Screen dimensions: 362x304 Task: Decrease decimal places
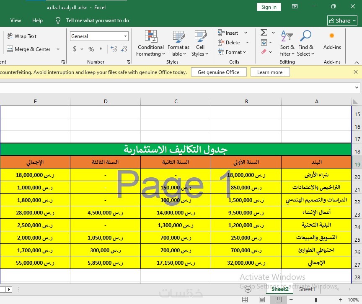pos(124,49)
